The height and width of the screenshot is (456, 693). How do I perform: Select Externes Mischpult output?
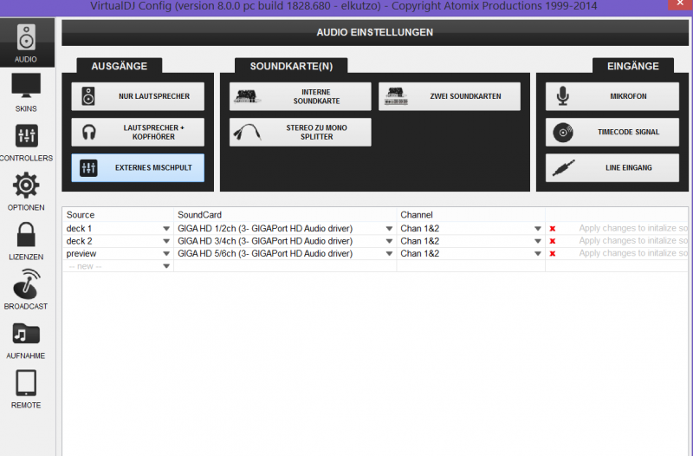tap(138, 167)
